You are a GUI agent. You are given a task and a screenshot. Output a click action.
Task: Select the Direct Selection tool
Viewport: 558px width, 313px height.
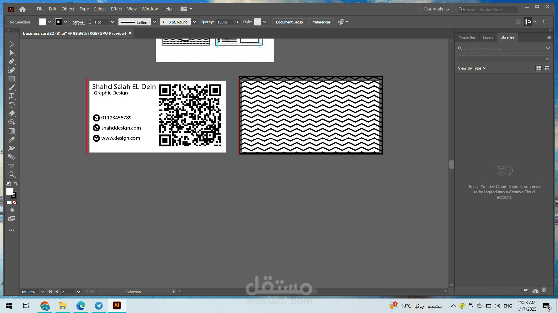coord(12,53)
